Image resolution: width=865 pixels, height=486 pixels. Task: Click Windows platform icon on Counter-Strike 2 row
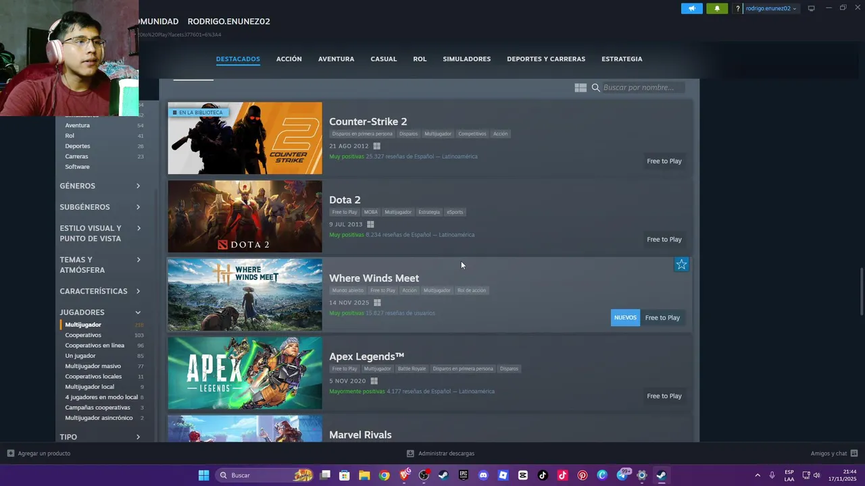coord(376,146)
